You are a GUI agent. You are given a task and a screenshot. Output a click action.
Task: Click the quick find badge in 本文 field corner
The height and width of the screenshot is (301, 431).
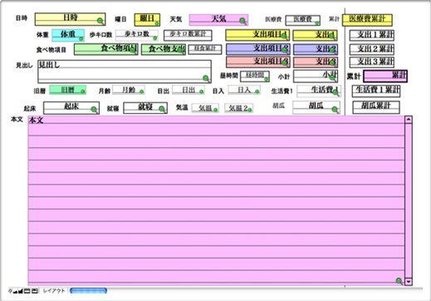coord(399,281)
